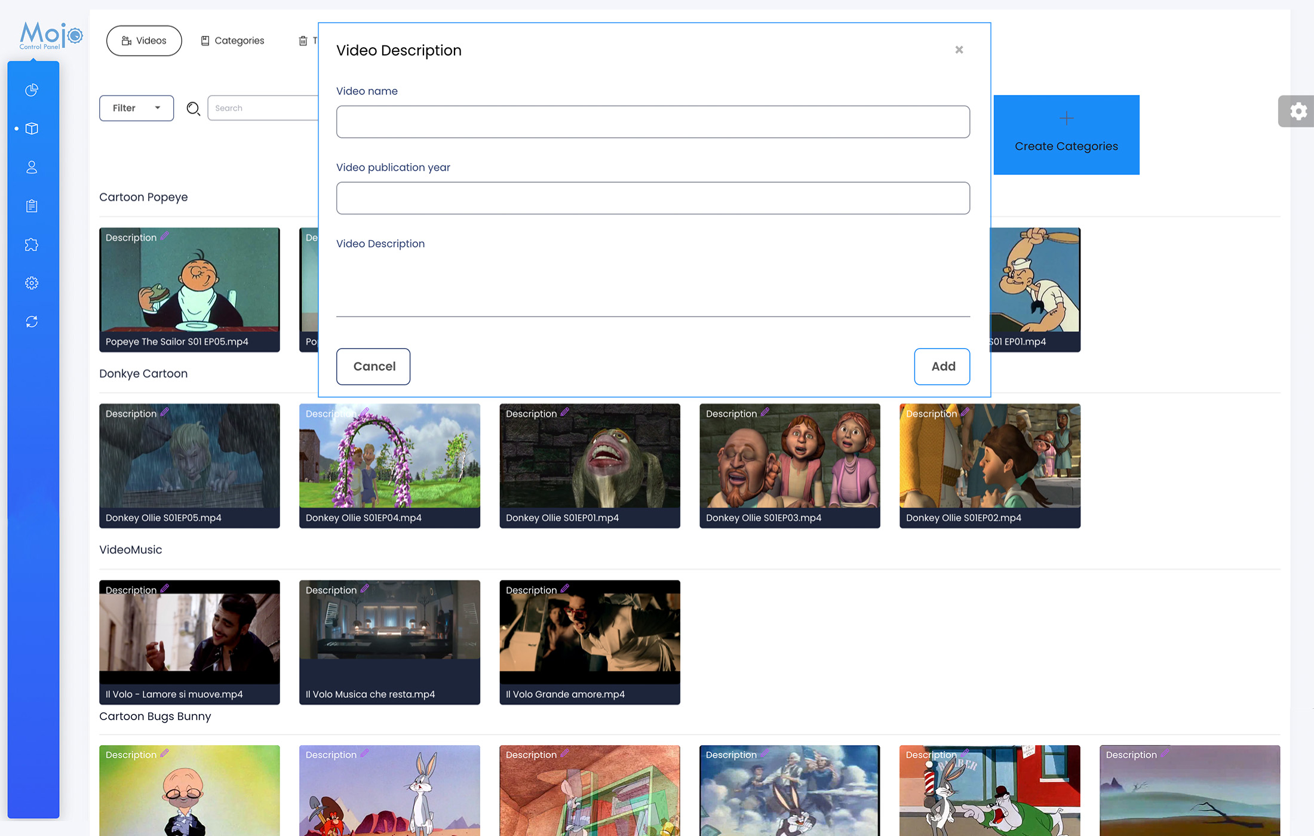This screenshot has width=1314, height=836.
Task: Edit Description pencil on Popeye The Sailor S01 EP05.mp4
Action: (164, 237)
